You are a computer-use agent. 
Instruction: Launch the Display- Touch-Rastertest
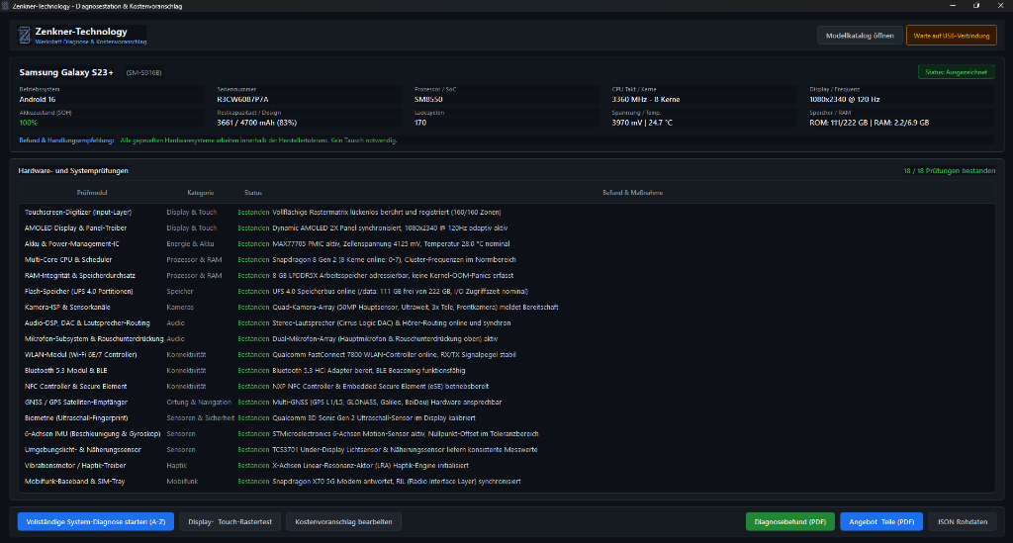point(230,521)
